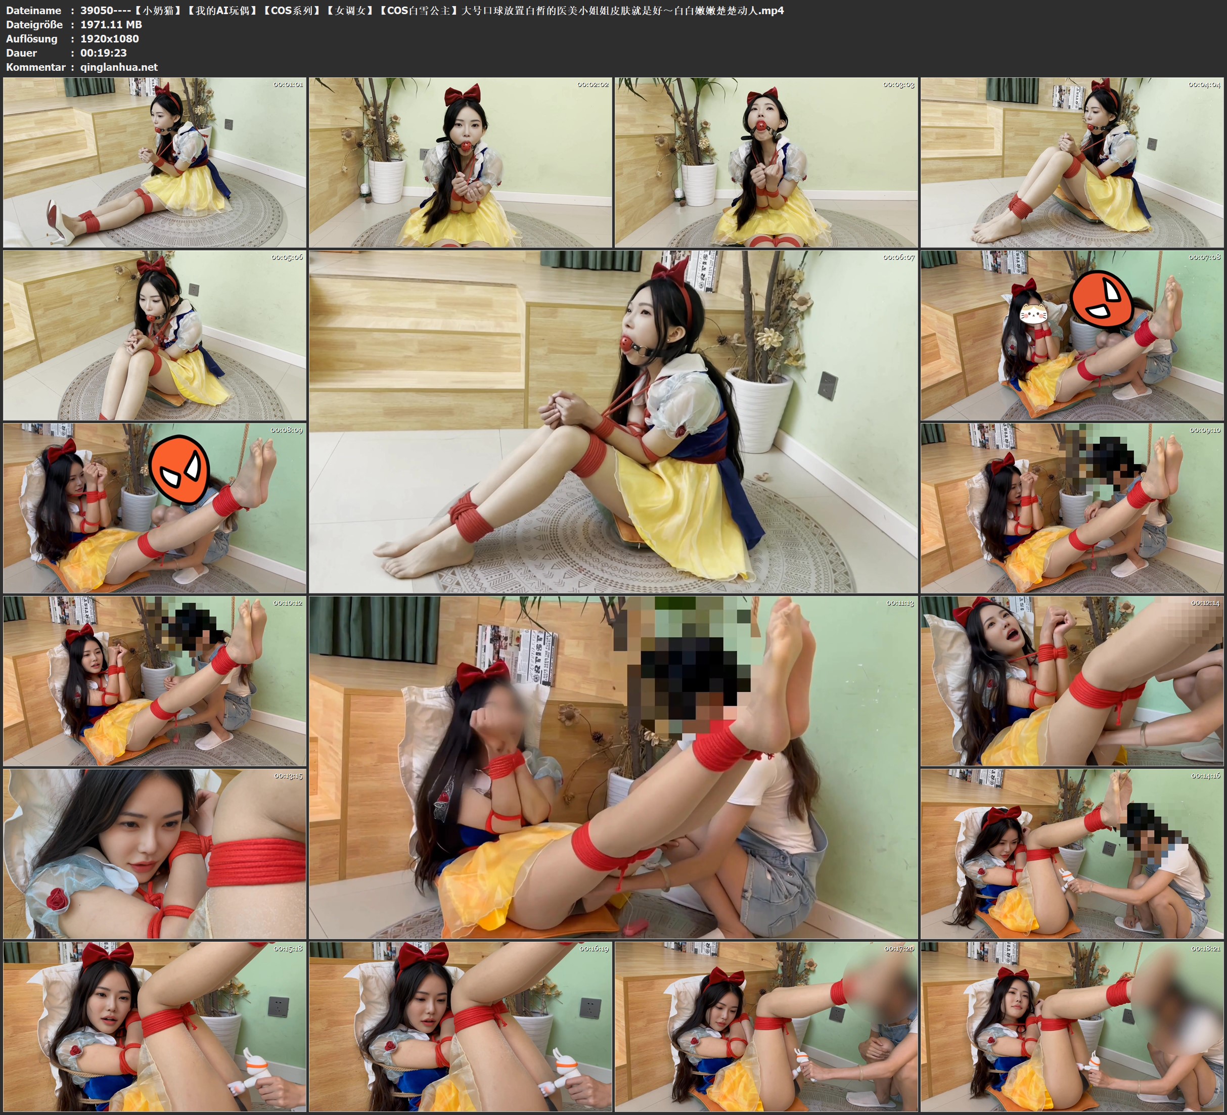Screen dimensions: 1227x1115
Task: Open the frame labeled 00:03:03
Action: (765, 162)
